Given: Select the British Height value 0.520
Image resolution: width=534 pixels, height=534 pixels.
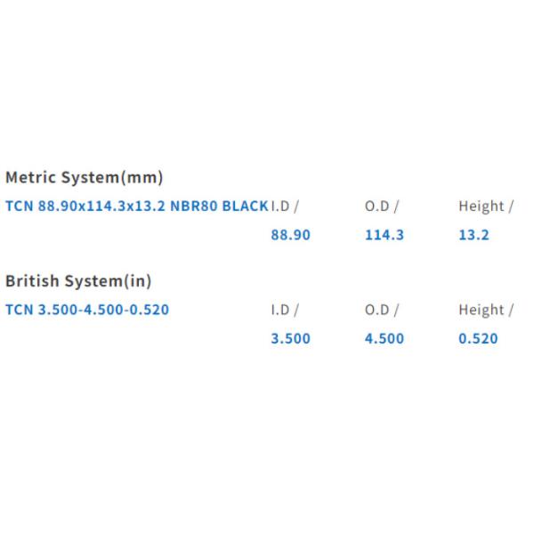Looking at the screenshot, I should [x=478, y=338].
